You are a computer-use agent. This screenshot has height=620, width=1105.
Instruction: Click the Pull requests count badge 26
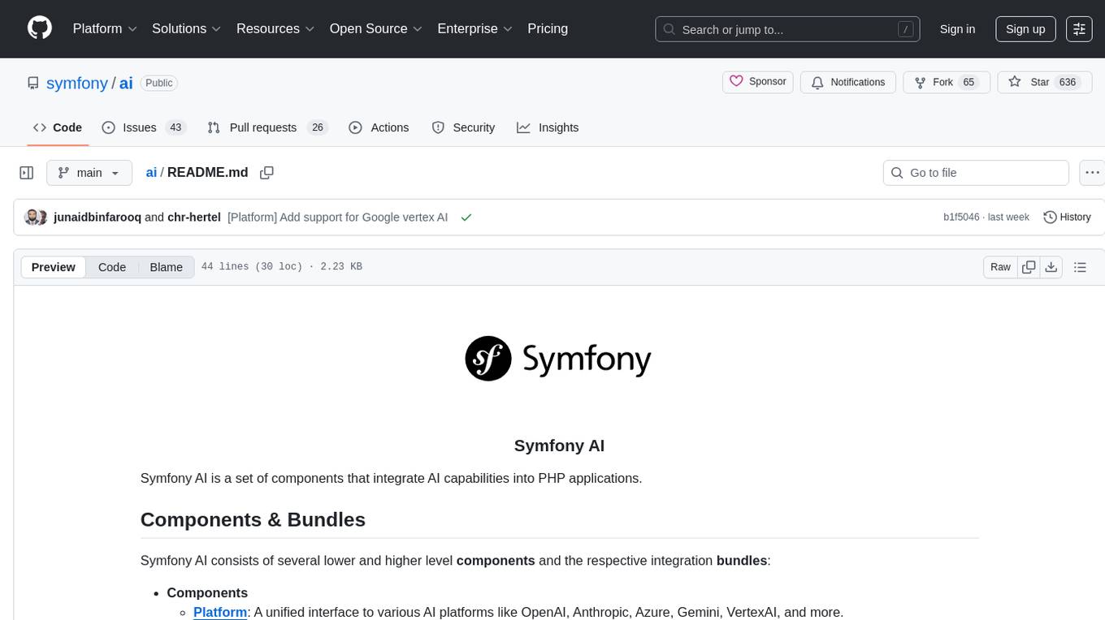(x=318, y=127)
